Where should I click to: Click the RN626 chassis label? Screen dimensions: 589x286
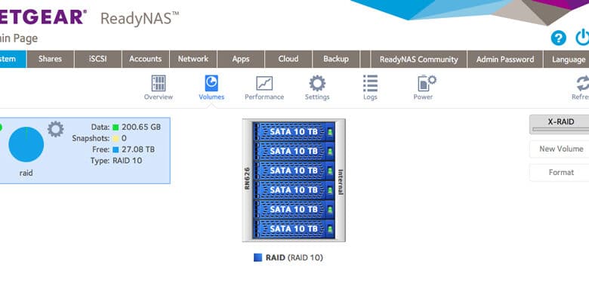247,179
